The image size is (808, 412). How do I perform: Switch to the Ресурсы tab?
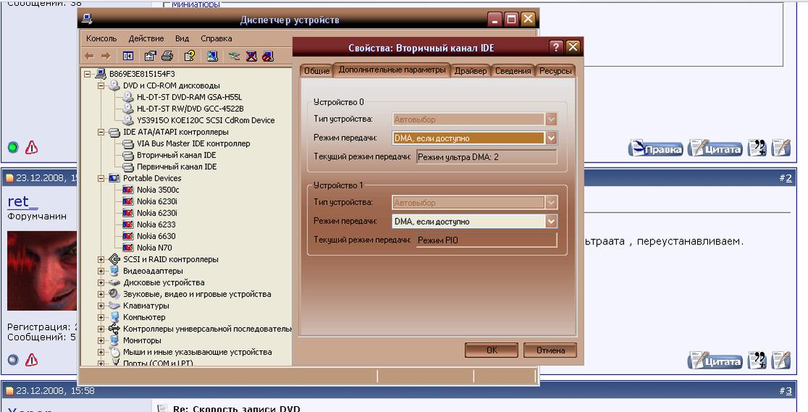point(556,71)
